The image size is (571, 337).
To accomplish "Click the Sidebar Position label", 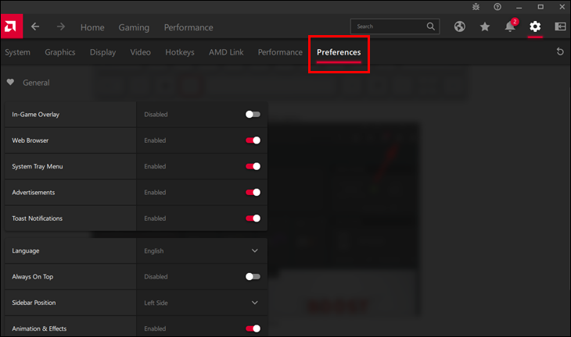I will (34, 303).
